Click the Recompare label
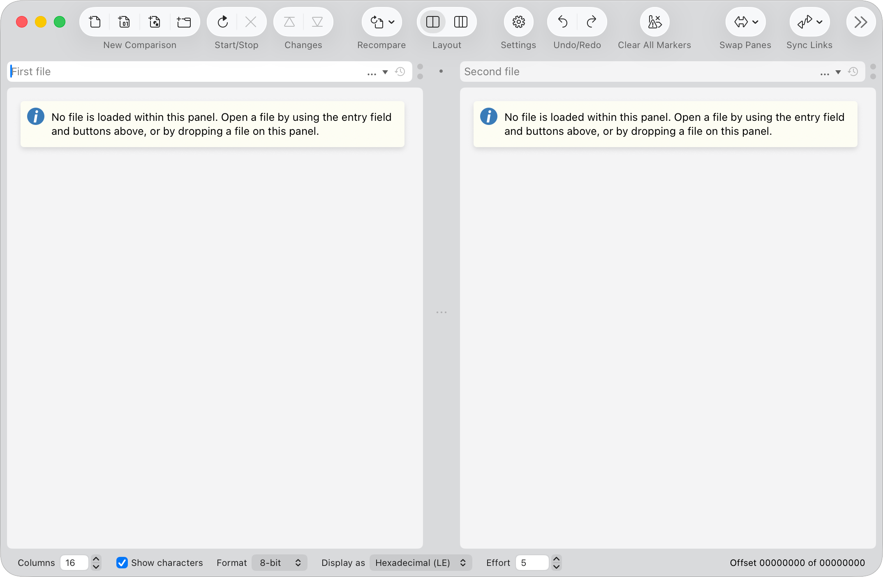The width and height of the screenshot is (883, 577). 381,45
